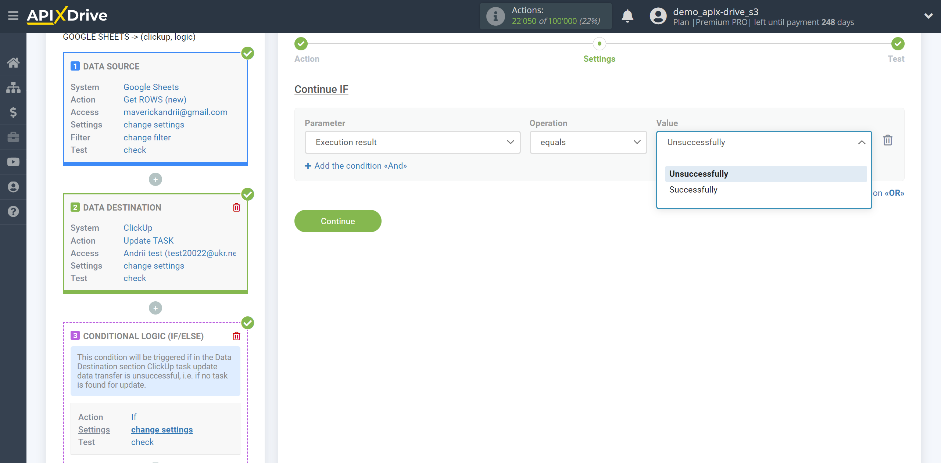Viewport: 941px width, 463px height.
Task: Click the Continue button to proceed
Action: [338, 221]
